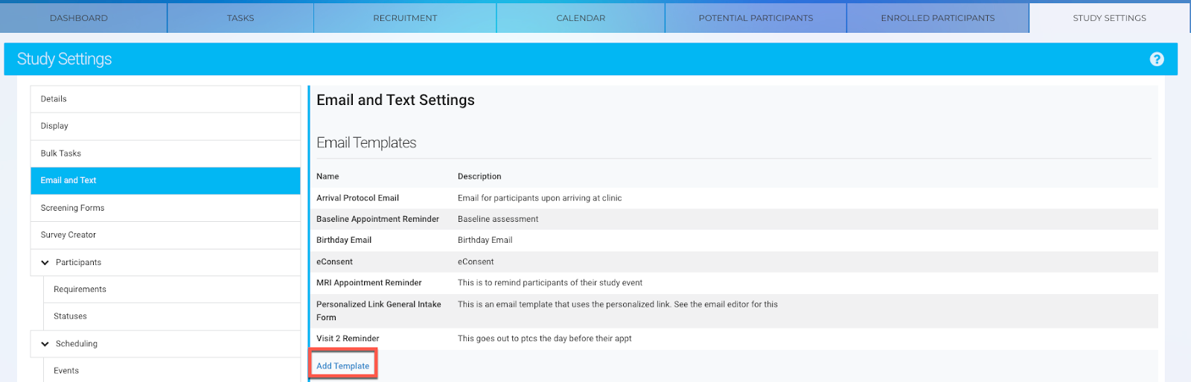Open Screening Forms in the sidebar
Image resolution: width=1191 pixels, height=382 pixels.
tap(165, 208)
